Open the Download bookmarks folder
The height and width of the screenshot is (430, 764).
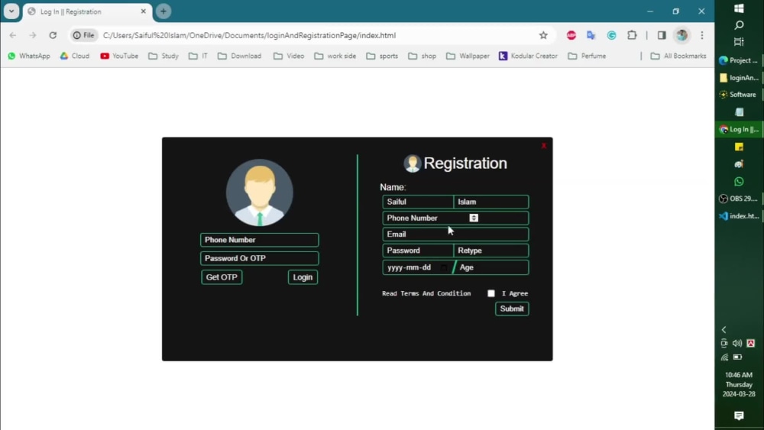point(240,56)
